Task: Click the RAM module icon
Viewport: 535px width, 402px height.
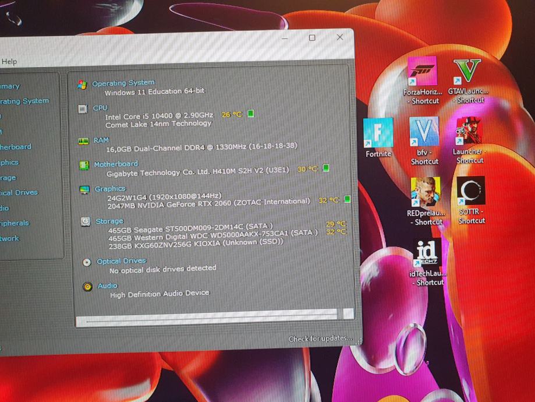Action: click(83, 141)
